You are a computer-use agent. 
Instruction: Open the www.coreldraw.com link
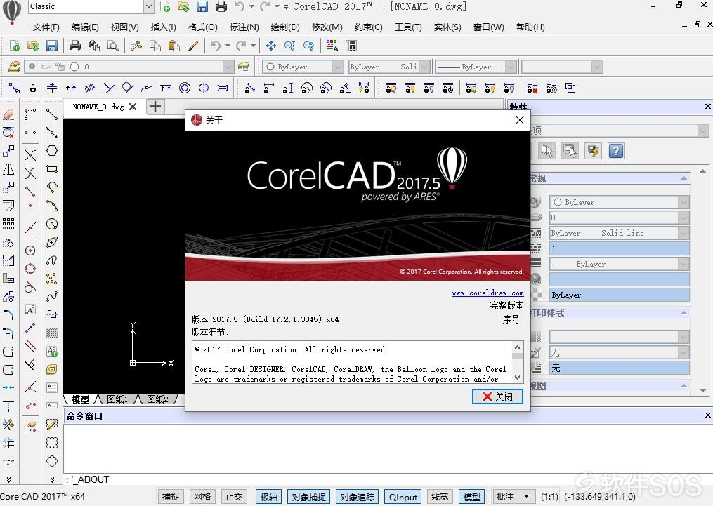tap(488, 293)
